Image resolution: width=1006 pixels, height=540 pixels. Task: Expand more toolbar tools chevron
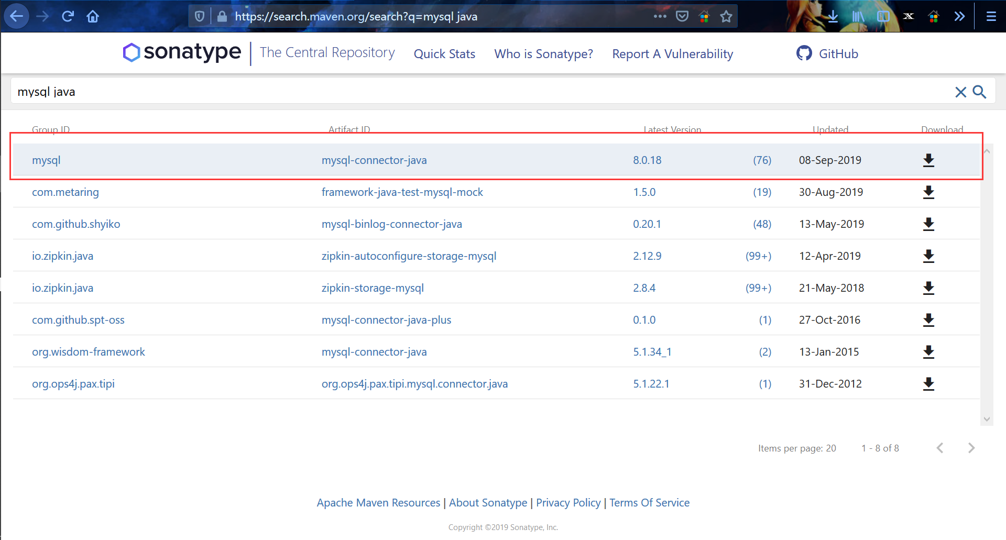959,16
